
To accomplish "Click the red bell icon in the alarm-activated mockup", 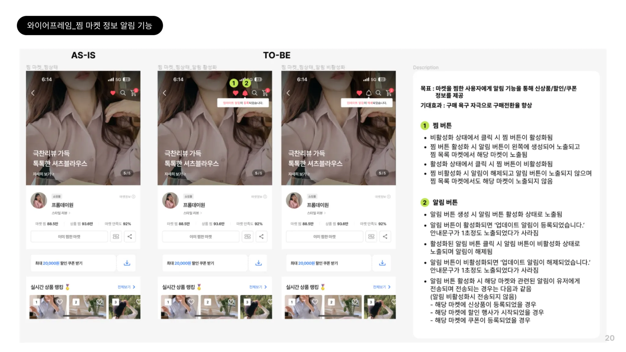I will 245,93.
